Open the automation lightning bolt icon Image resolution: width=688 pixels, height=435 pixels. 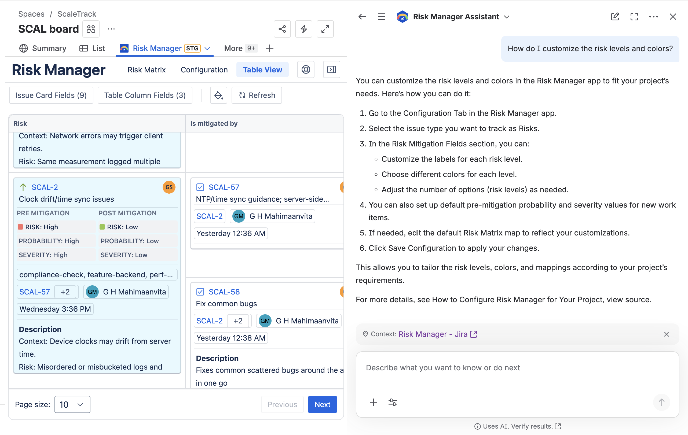tap(303, 29)
